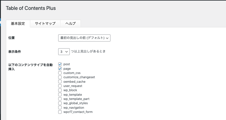Select the wp_global_styles checkbox

[x=60, y=103]
